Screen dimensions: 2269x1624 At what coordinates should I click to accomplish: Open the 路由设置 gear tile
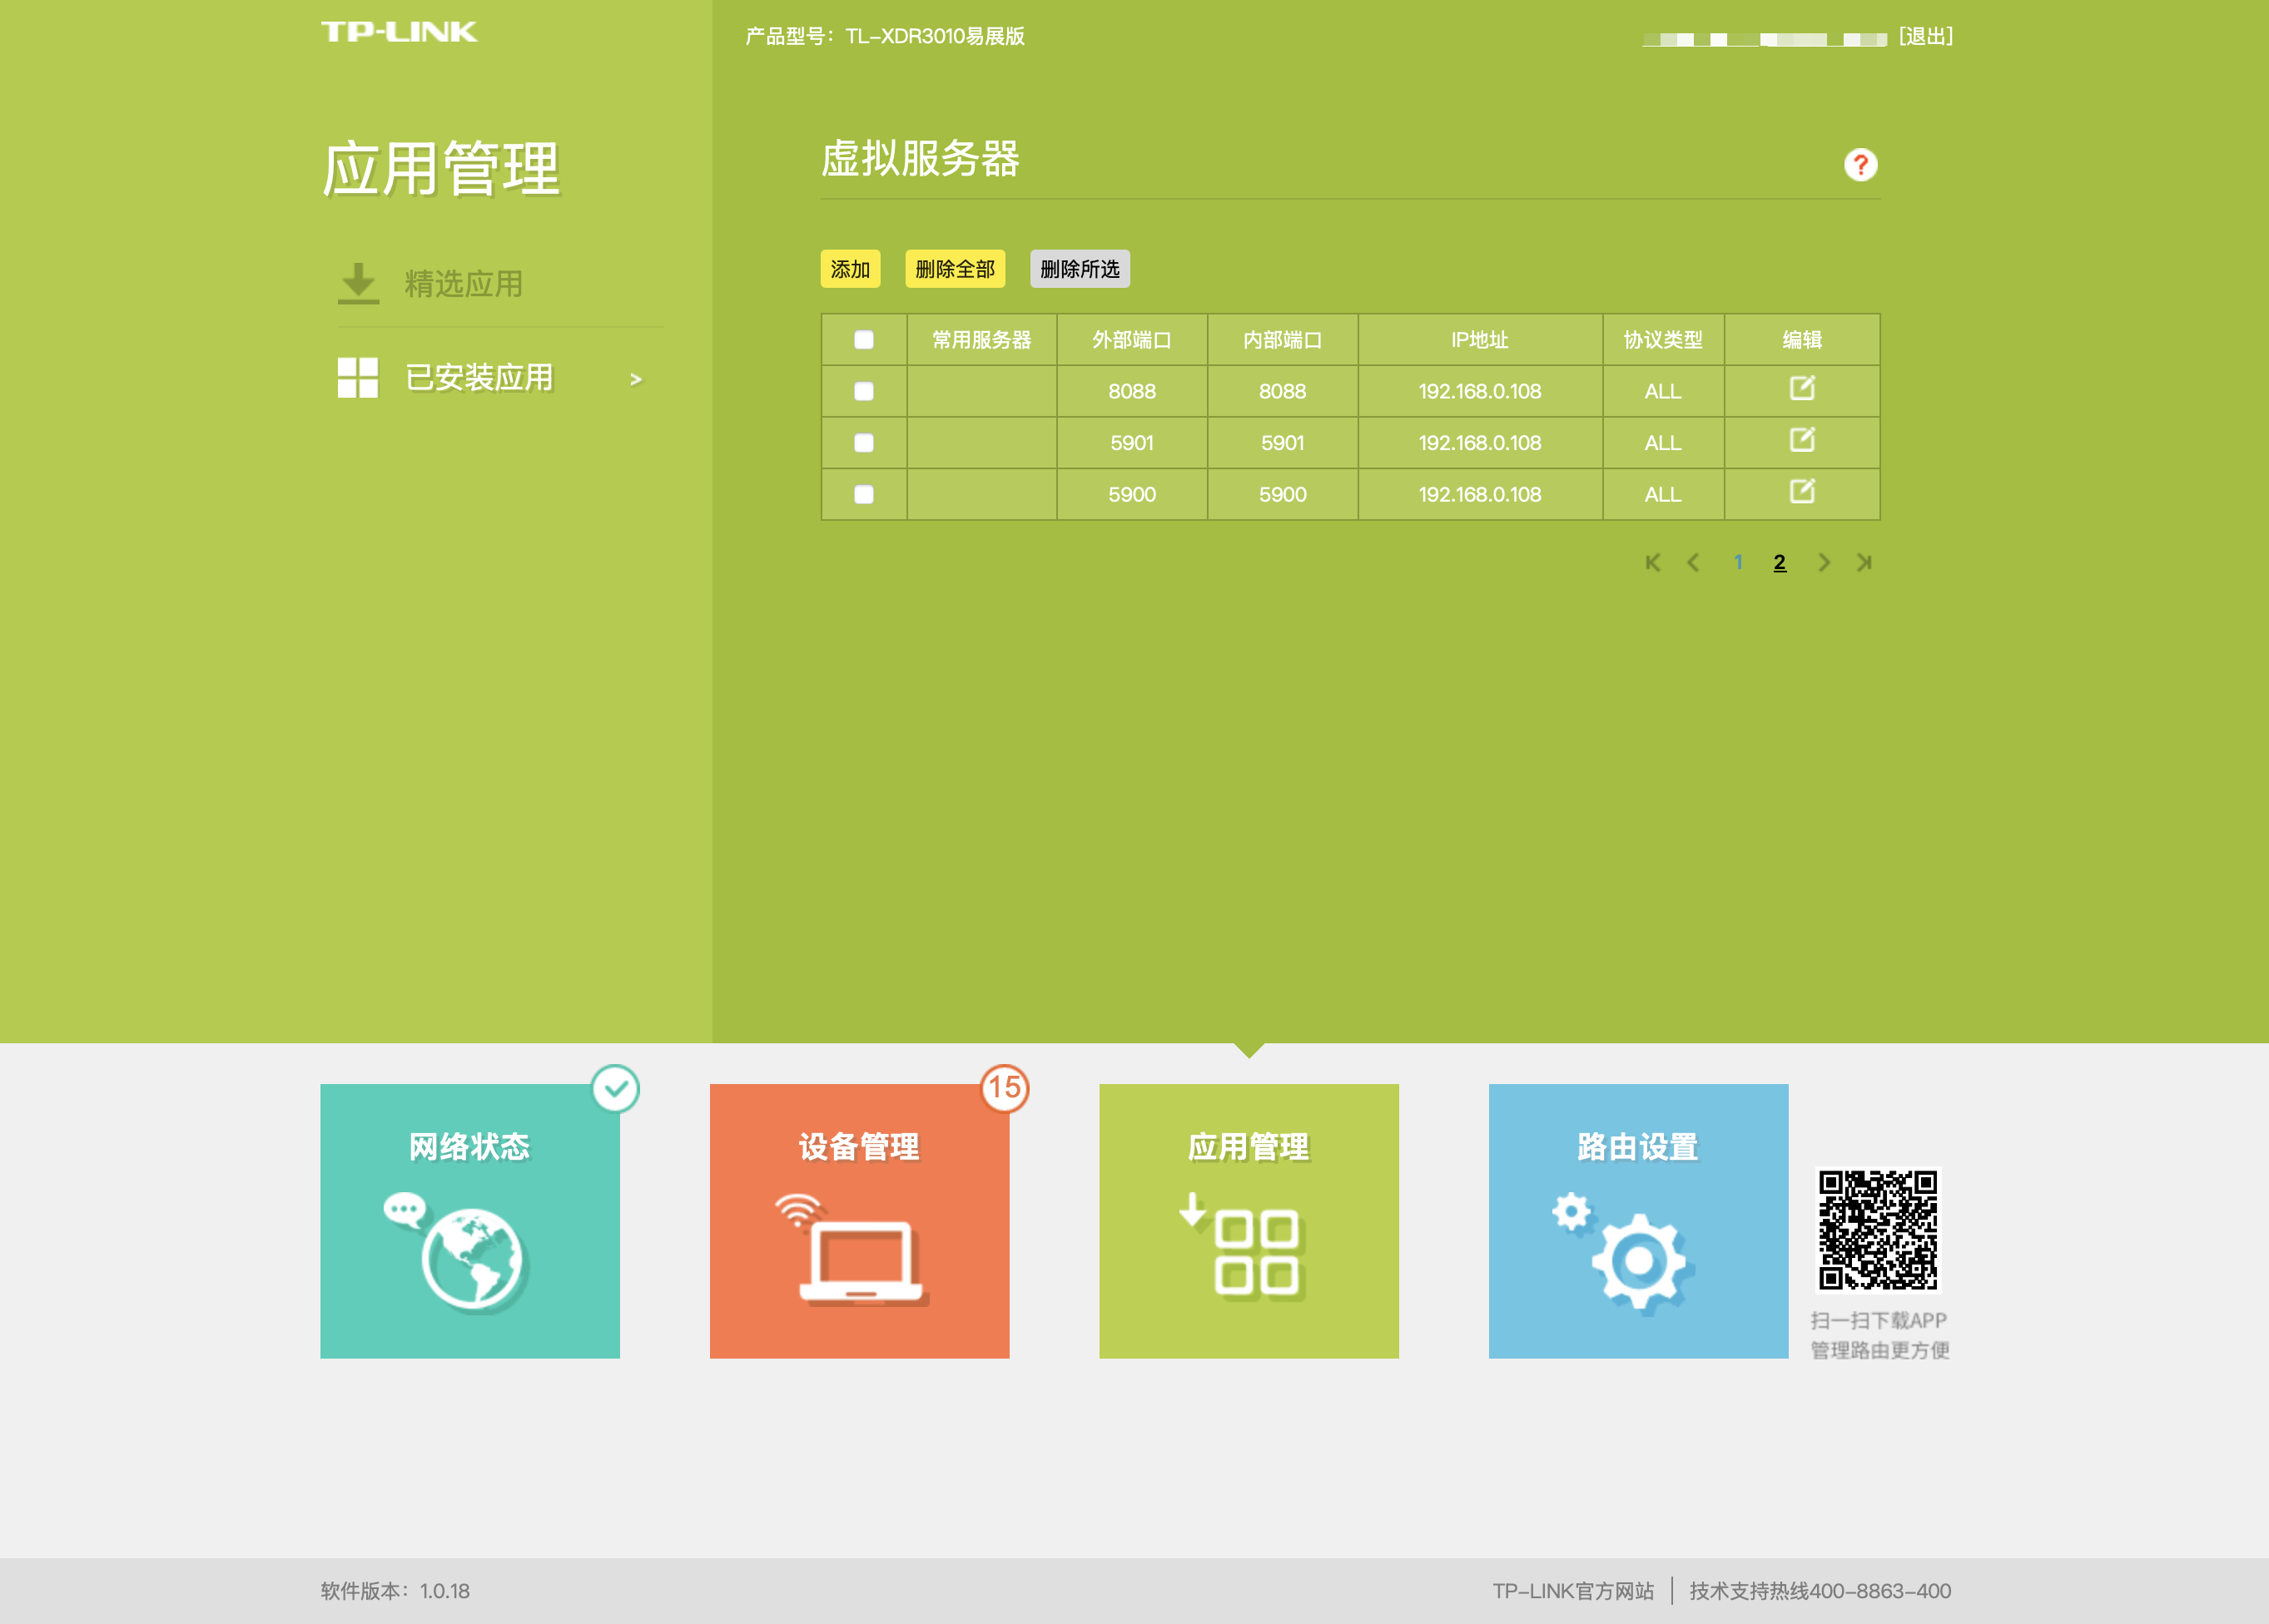click(1638, 1220)
